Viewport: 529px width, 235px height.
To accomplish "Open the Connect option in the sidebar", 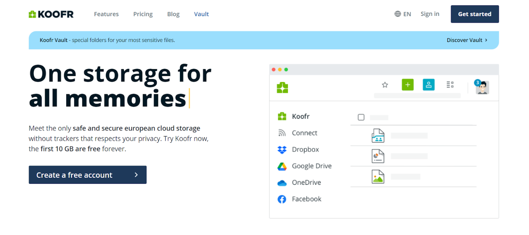I will tap(304, 133).
